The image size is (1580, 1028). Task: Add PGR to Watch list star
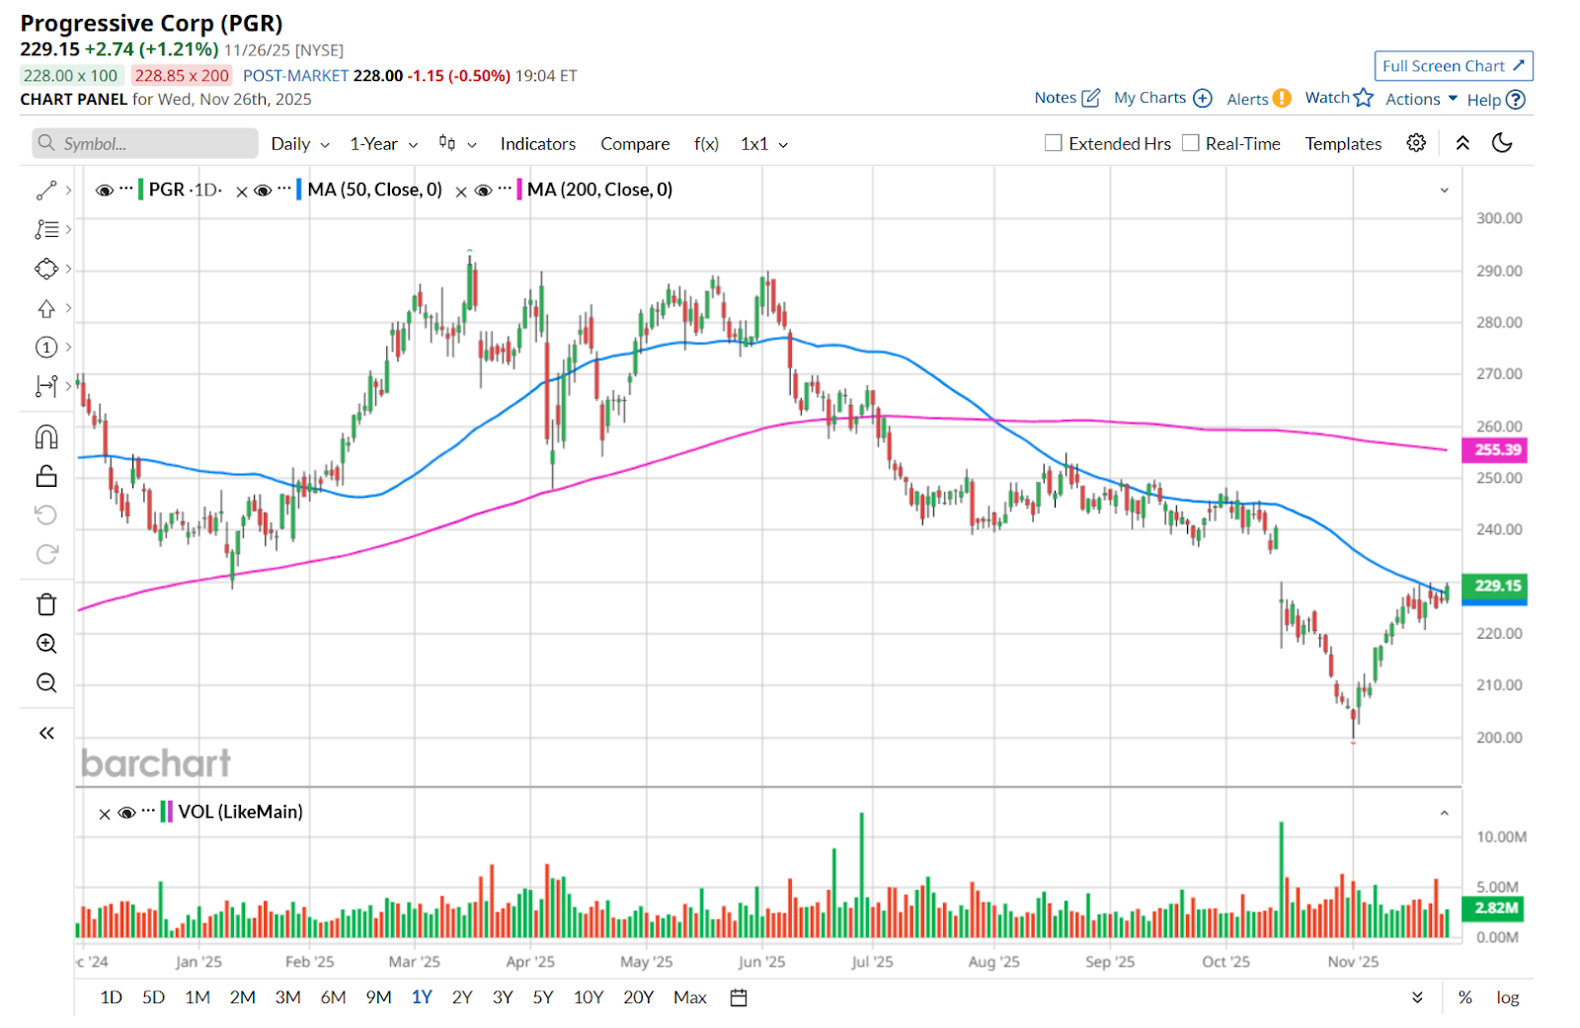click(x=1339, y=98)
